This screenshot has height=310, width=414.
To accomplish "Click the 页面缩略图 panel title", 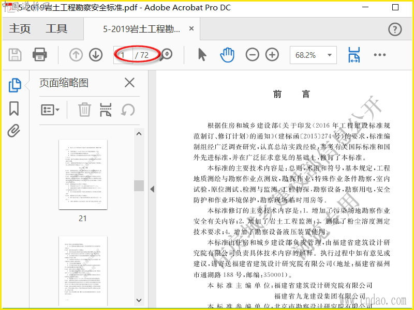I will 64,83.
